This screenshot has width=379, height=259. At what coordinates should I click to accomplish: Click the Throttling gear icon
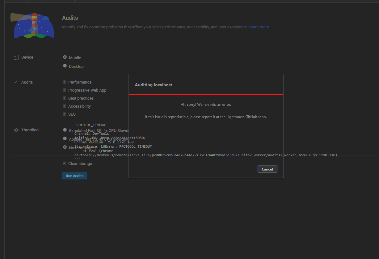coord(16,130)
